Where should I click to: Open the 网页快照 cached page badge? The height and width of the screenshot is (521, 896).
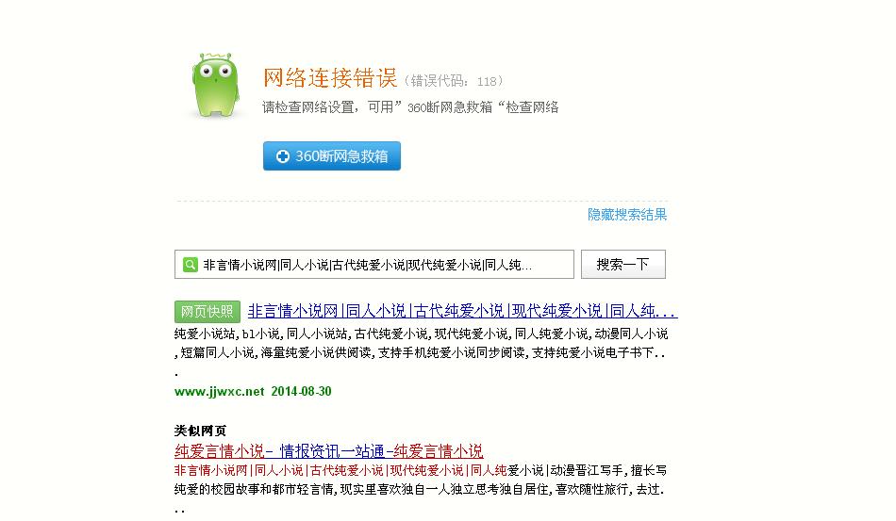coord(207,312)
